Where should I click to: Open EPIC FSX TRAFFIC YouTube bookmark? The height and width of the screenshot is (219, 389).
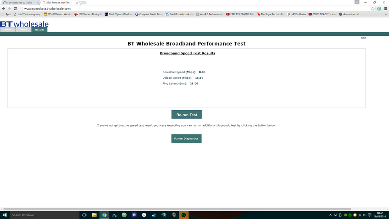(240, 14)
